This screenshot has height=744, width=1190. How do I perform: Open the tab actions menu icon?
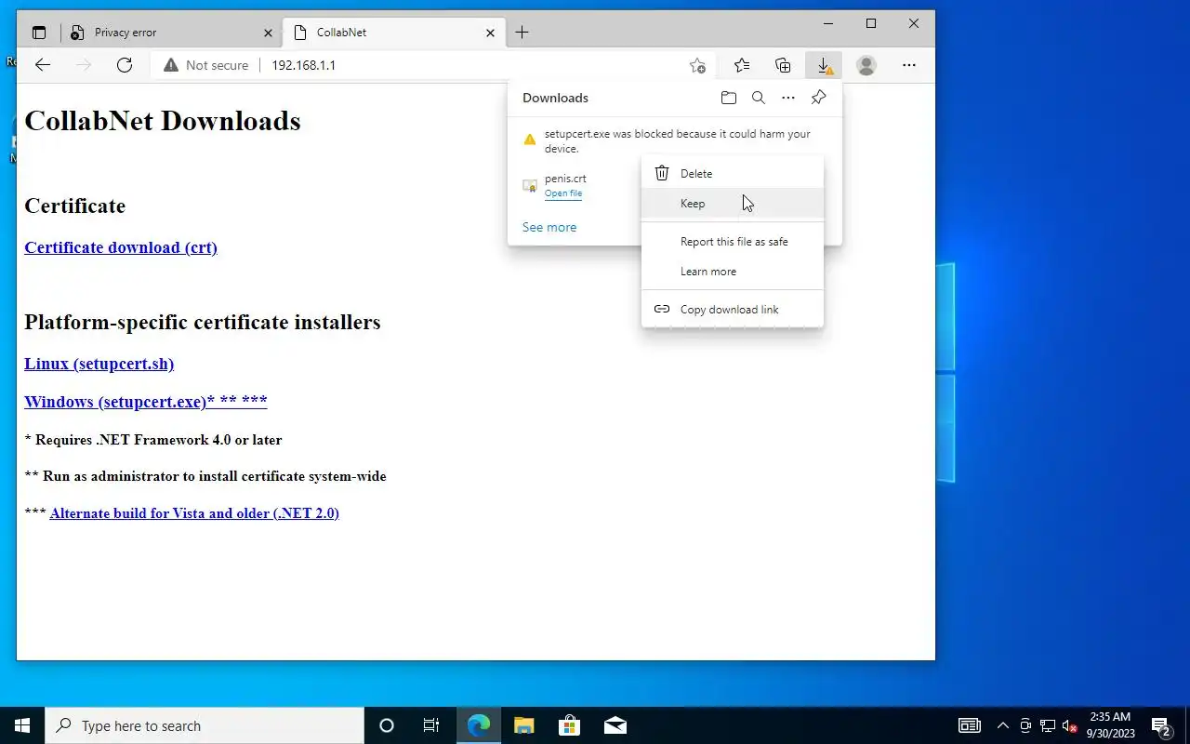point(39,33)
